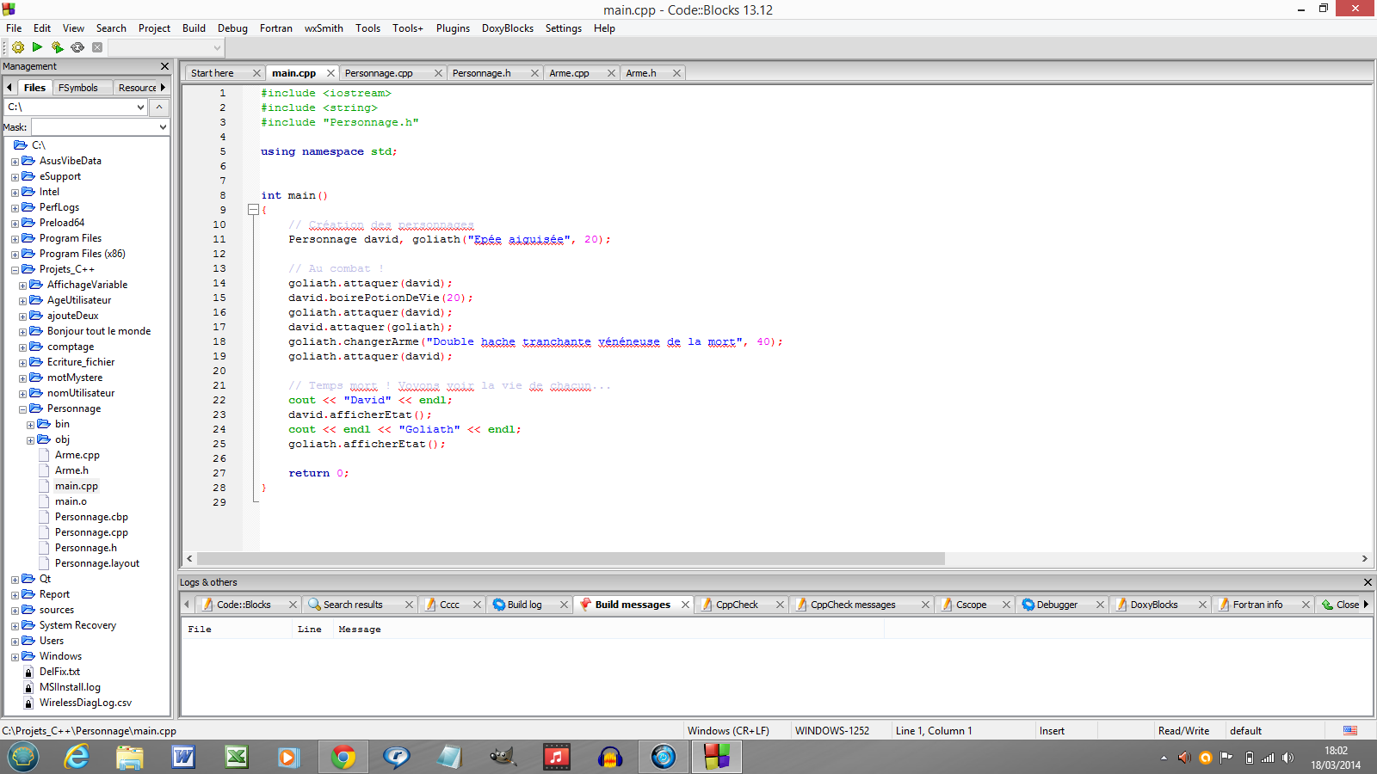Expand the Qt folder
Screen dimensions: 1377x774
15,580
